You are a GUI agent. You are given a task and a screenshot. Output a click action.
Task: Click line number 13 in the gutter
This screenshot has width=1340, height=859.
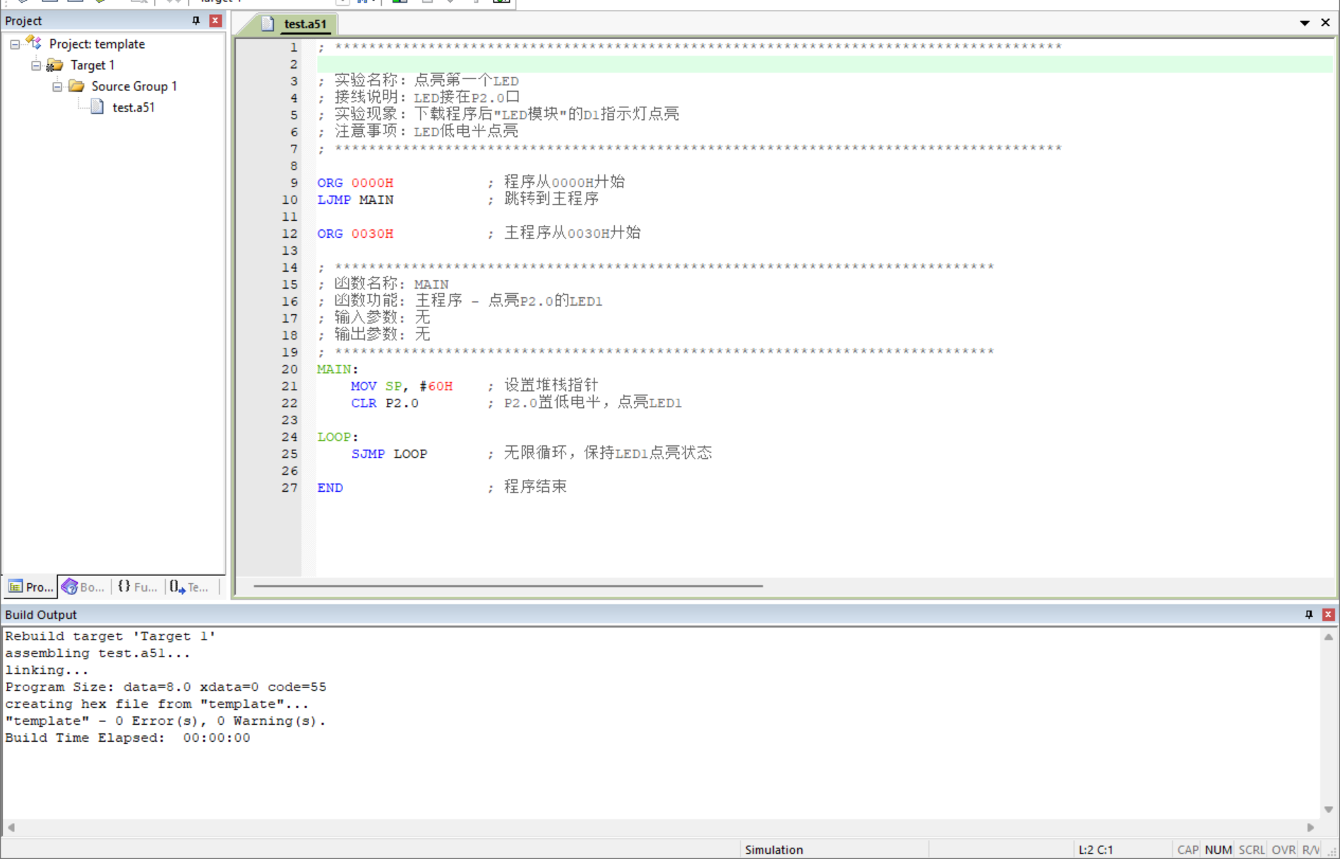[289, 251]
